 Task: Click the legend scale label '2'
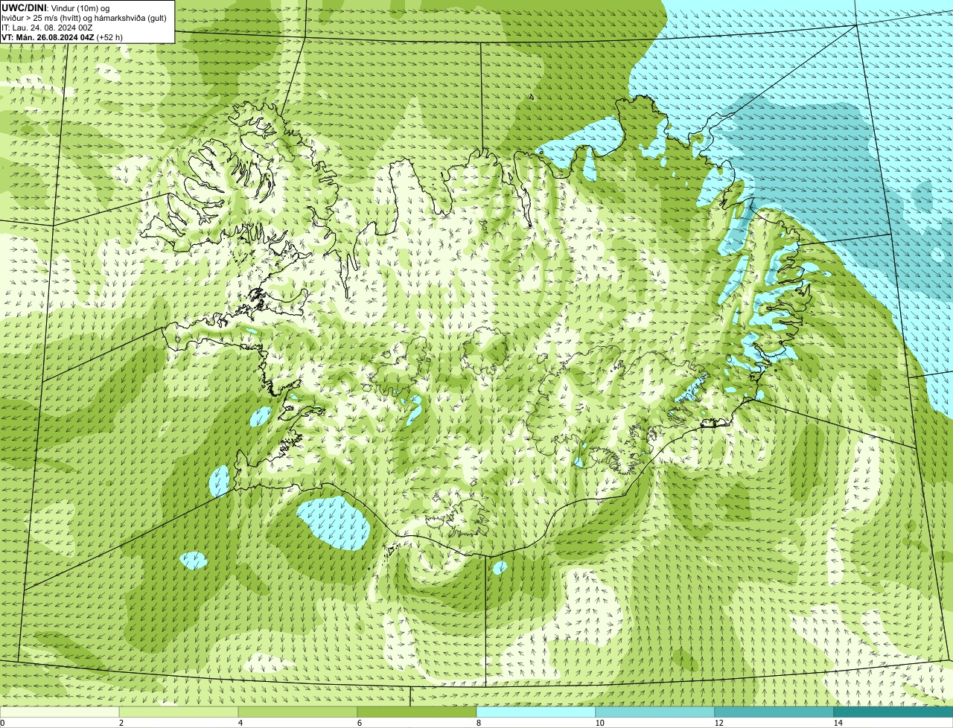coord(121,722)
